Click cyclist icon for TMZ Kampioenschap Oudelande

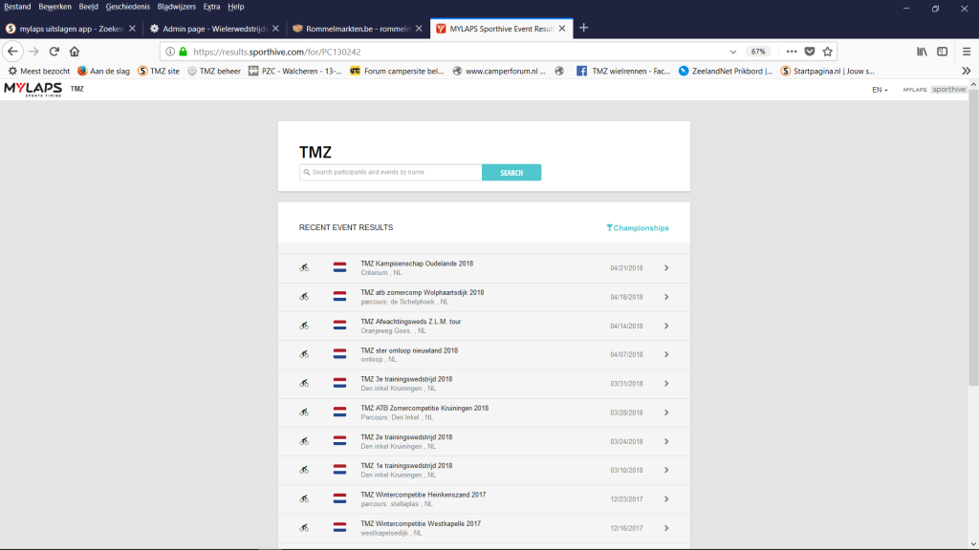(304, 268)
